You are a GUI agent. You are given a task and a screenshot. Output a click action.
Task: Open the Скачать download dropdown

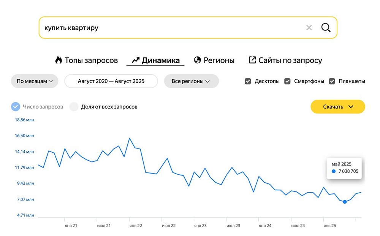point(338,107)
